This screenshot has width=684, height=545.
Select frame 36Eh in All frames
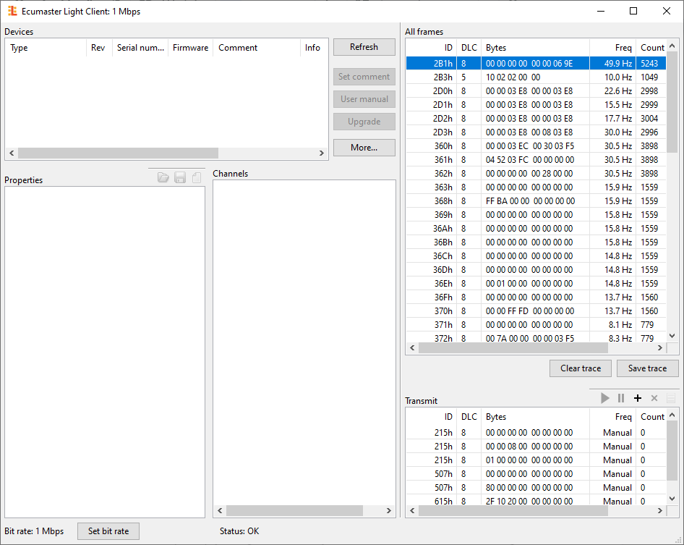[x=536, y=284]
